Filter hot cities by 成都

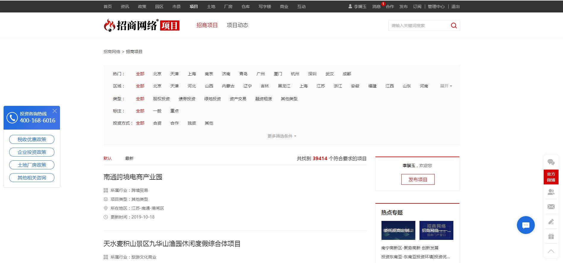347,74
